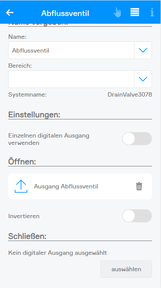Image resolution: width=161 pixels, height=288 pixels.
Task: Go back using the header arrow
Action: [10, 13]
